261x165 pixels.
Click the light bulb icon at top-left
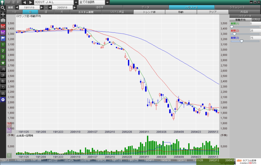tap(3, 2)
